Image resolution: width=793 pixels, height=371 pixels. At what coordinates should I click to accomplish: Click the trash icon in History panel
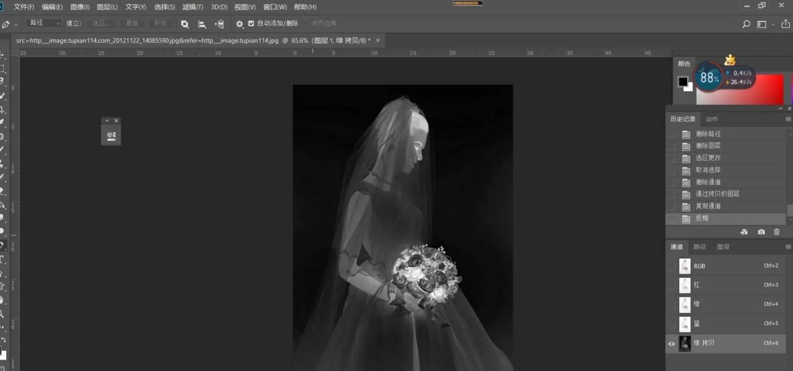(777, 232)
